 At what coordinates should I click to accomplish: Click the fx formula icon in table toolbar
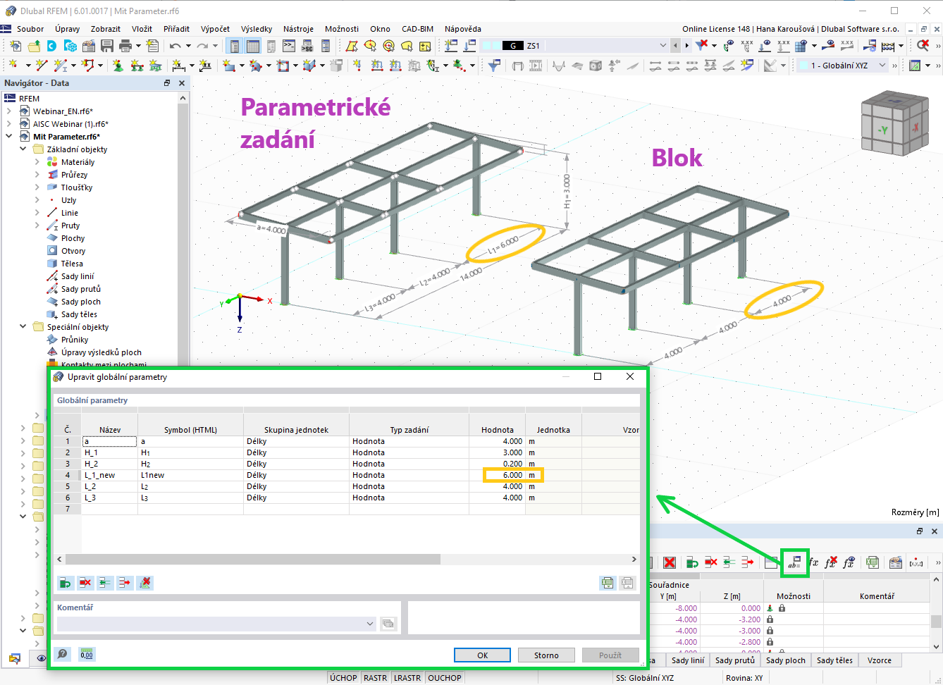tap(813, 562)
